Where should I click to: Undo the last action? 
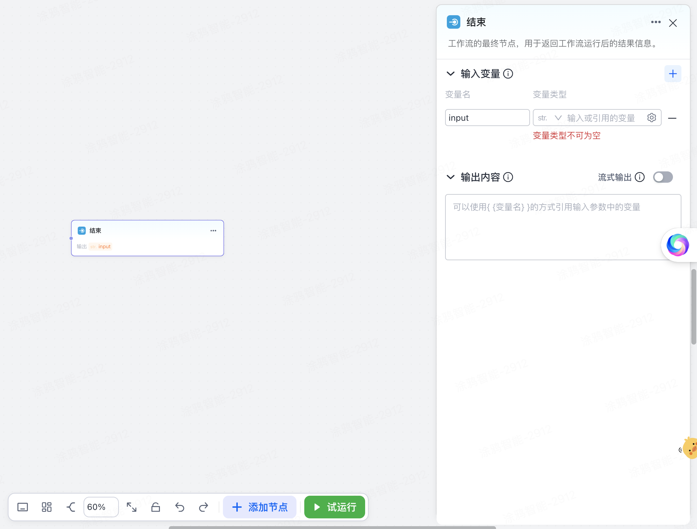click(x=180, y=507)
